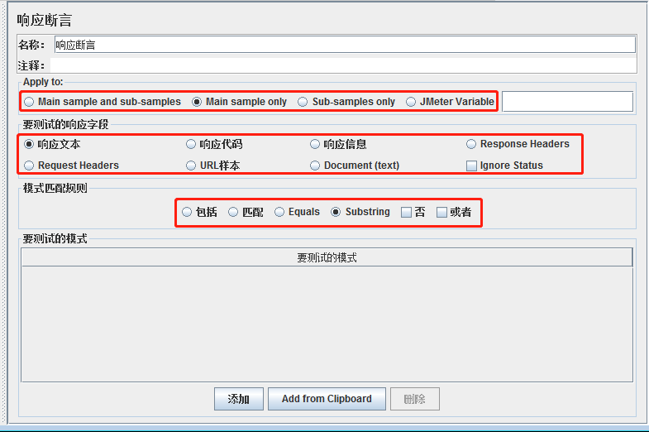Click the 名称 name input field
This screenshot has height=432, width=649.
click(346, 45)
